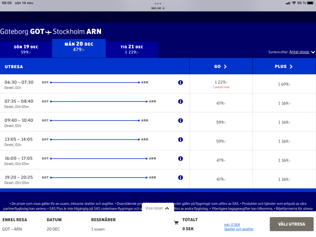The height and width of the screenshot is (237, 316).
Task: Click info icon for 19:20 flight
Action: pyautogui.click(x=180, y=177)
